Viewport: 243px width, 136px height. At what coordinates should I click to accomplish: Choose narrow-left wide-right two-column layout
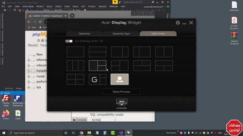142,52
